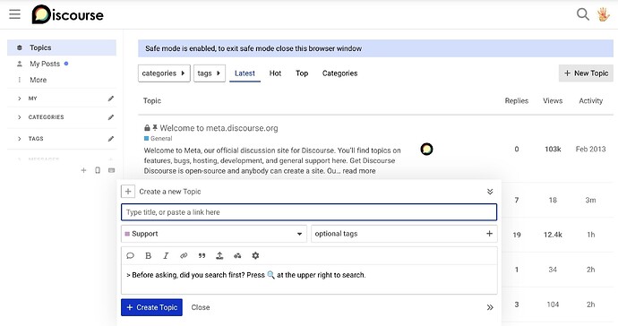Expand the More sidebar item
This screenshot has height=326, width=618.
38,80
